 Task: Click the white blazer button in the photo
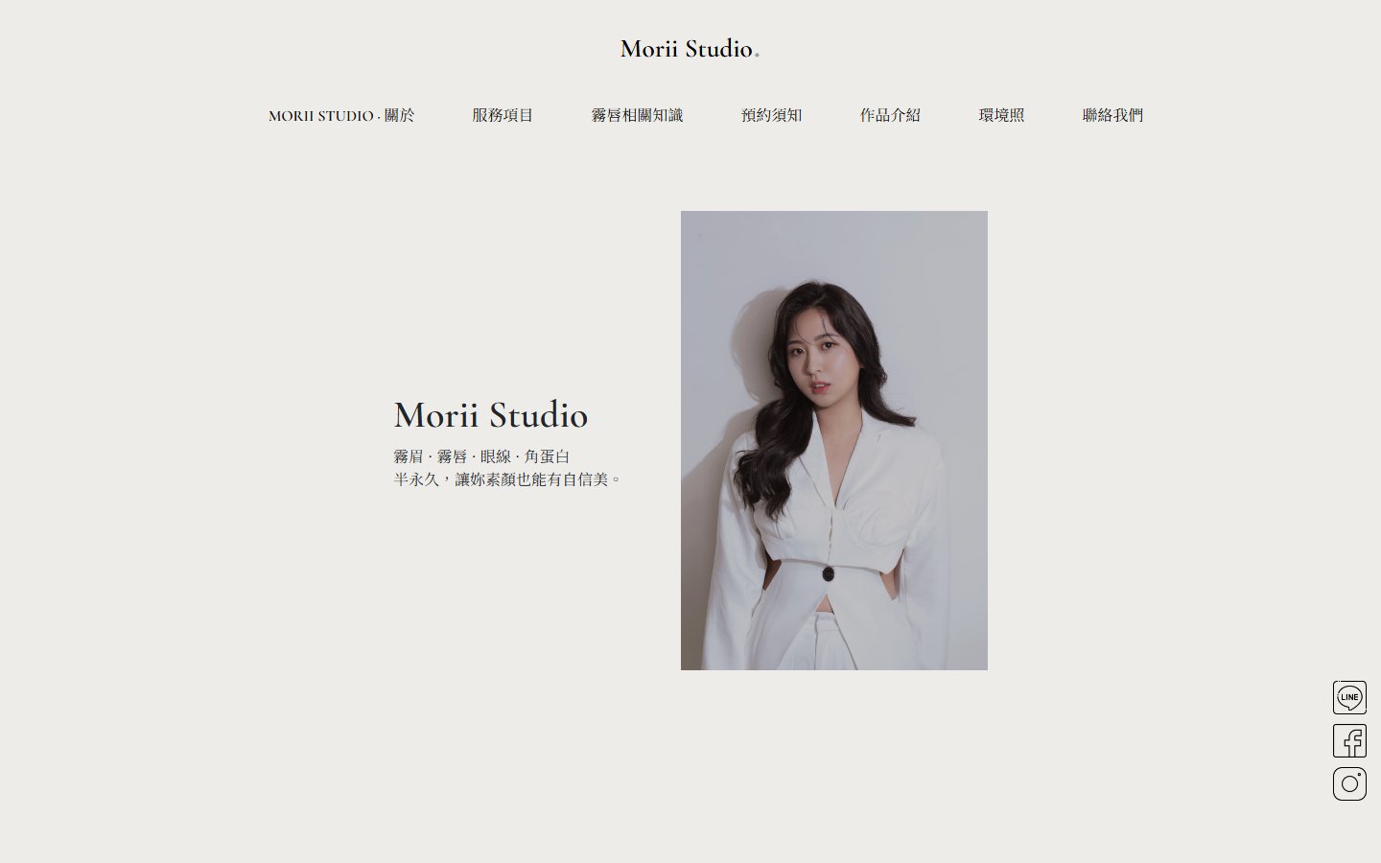[828, 573]
